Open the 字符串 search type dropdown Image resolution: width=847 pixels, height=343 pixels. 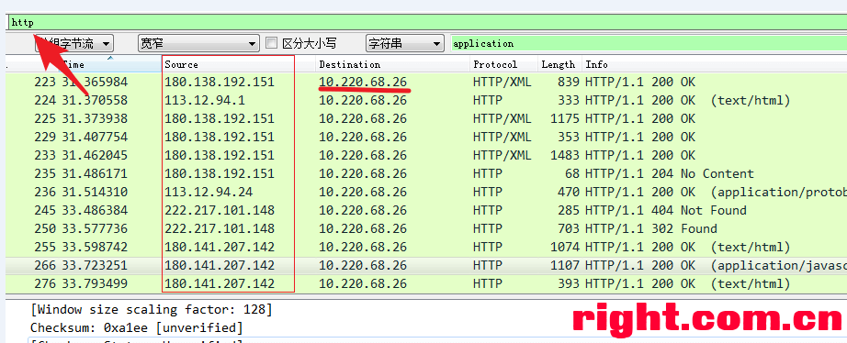tap(404, 44)
